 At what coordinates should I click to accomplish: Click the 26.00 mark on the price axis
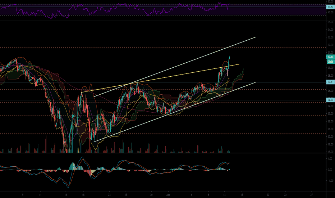pos(330,91)
